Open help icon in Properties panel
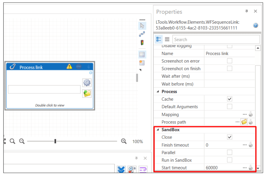The width and height of the screenshot is (266, 175). tap(256, 25)
